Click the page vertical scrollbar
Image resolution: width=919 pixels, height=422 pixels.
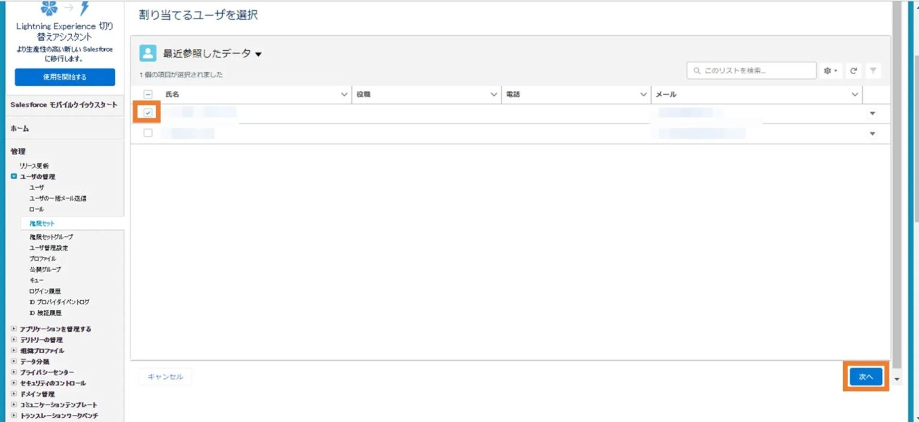click(x=896, y=179)
